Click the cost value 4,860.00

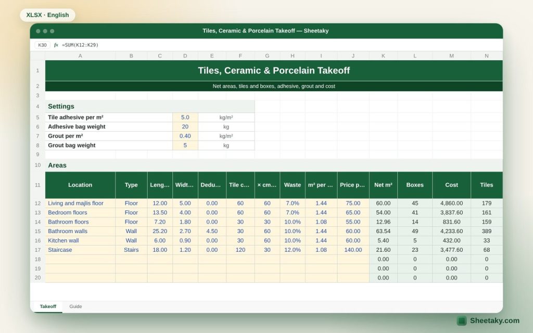451,203
